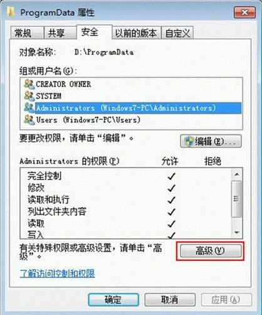Open the 共享 tab
Image resolution: width=262 pixels, height=315 pixels.
tap(60, 33)
